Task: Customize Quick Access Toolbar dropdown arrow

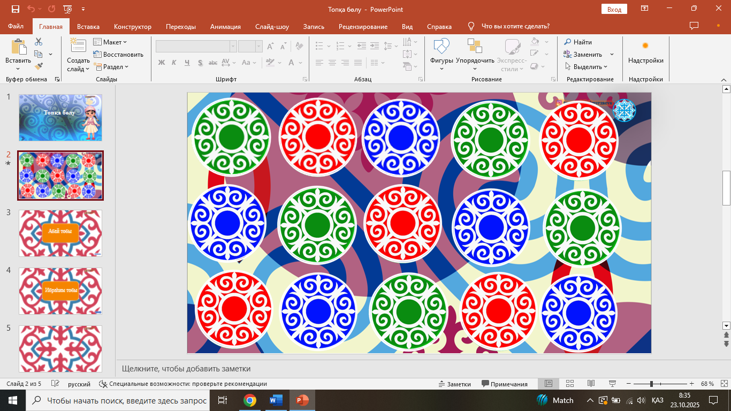Action: point(83,9)
